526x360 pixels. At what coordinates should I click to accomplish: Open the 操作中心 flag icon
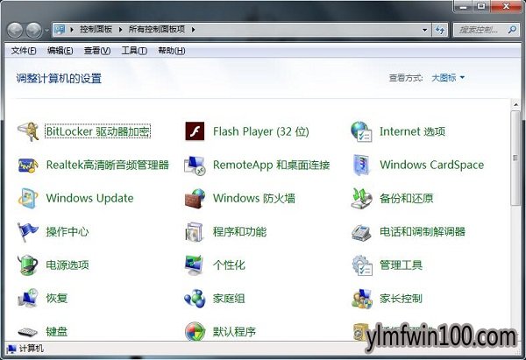pyautogui.click(x=28, y=231)
